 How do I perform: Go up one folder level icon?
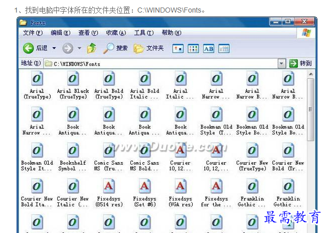pyautogui.click(x=92, y=48)
